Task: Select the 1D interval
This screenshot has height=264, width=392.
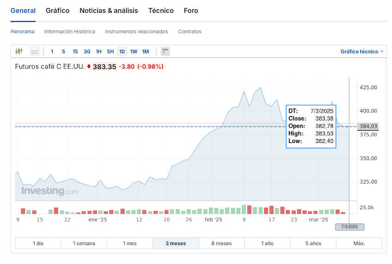Action: pyautogui.click(x=122, y=52)
